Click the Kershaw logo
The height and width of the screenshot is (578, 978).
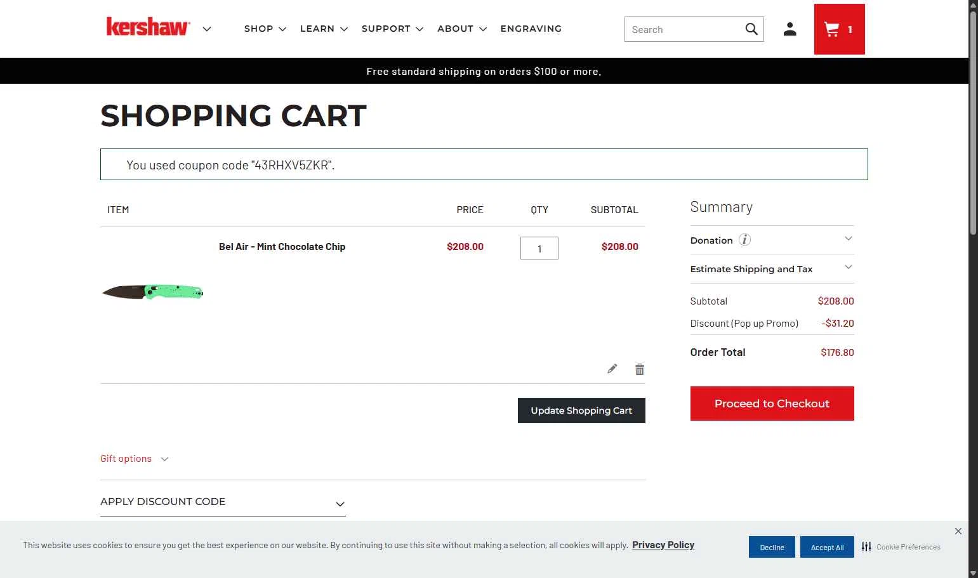(x=147, y=27)
